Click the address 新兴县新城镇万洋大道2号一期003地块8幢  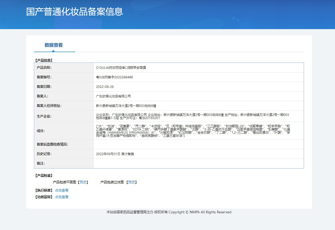click(126, 106)
